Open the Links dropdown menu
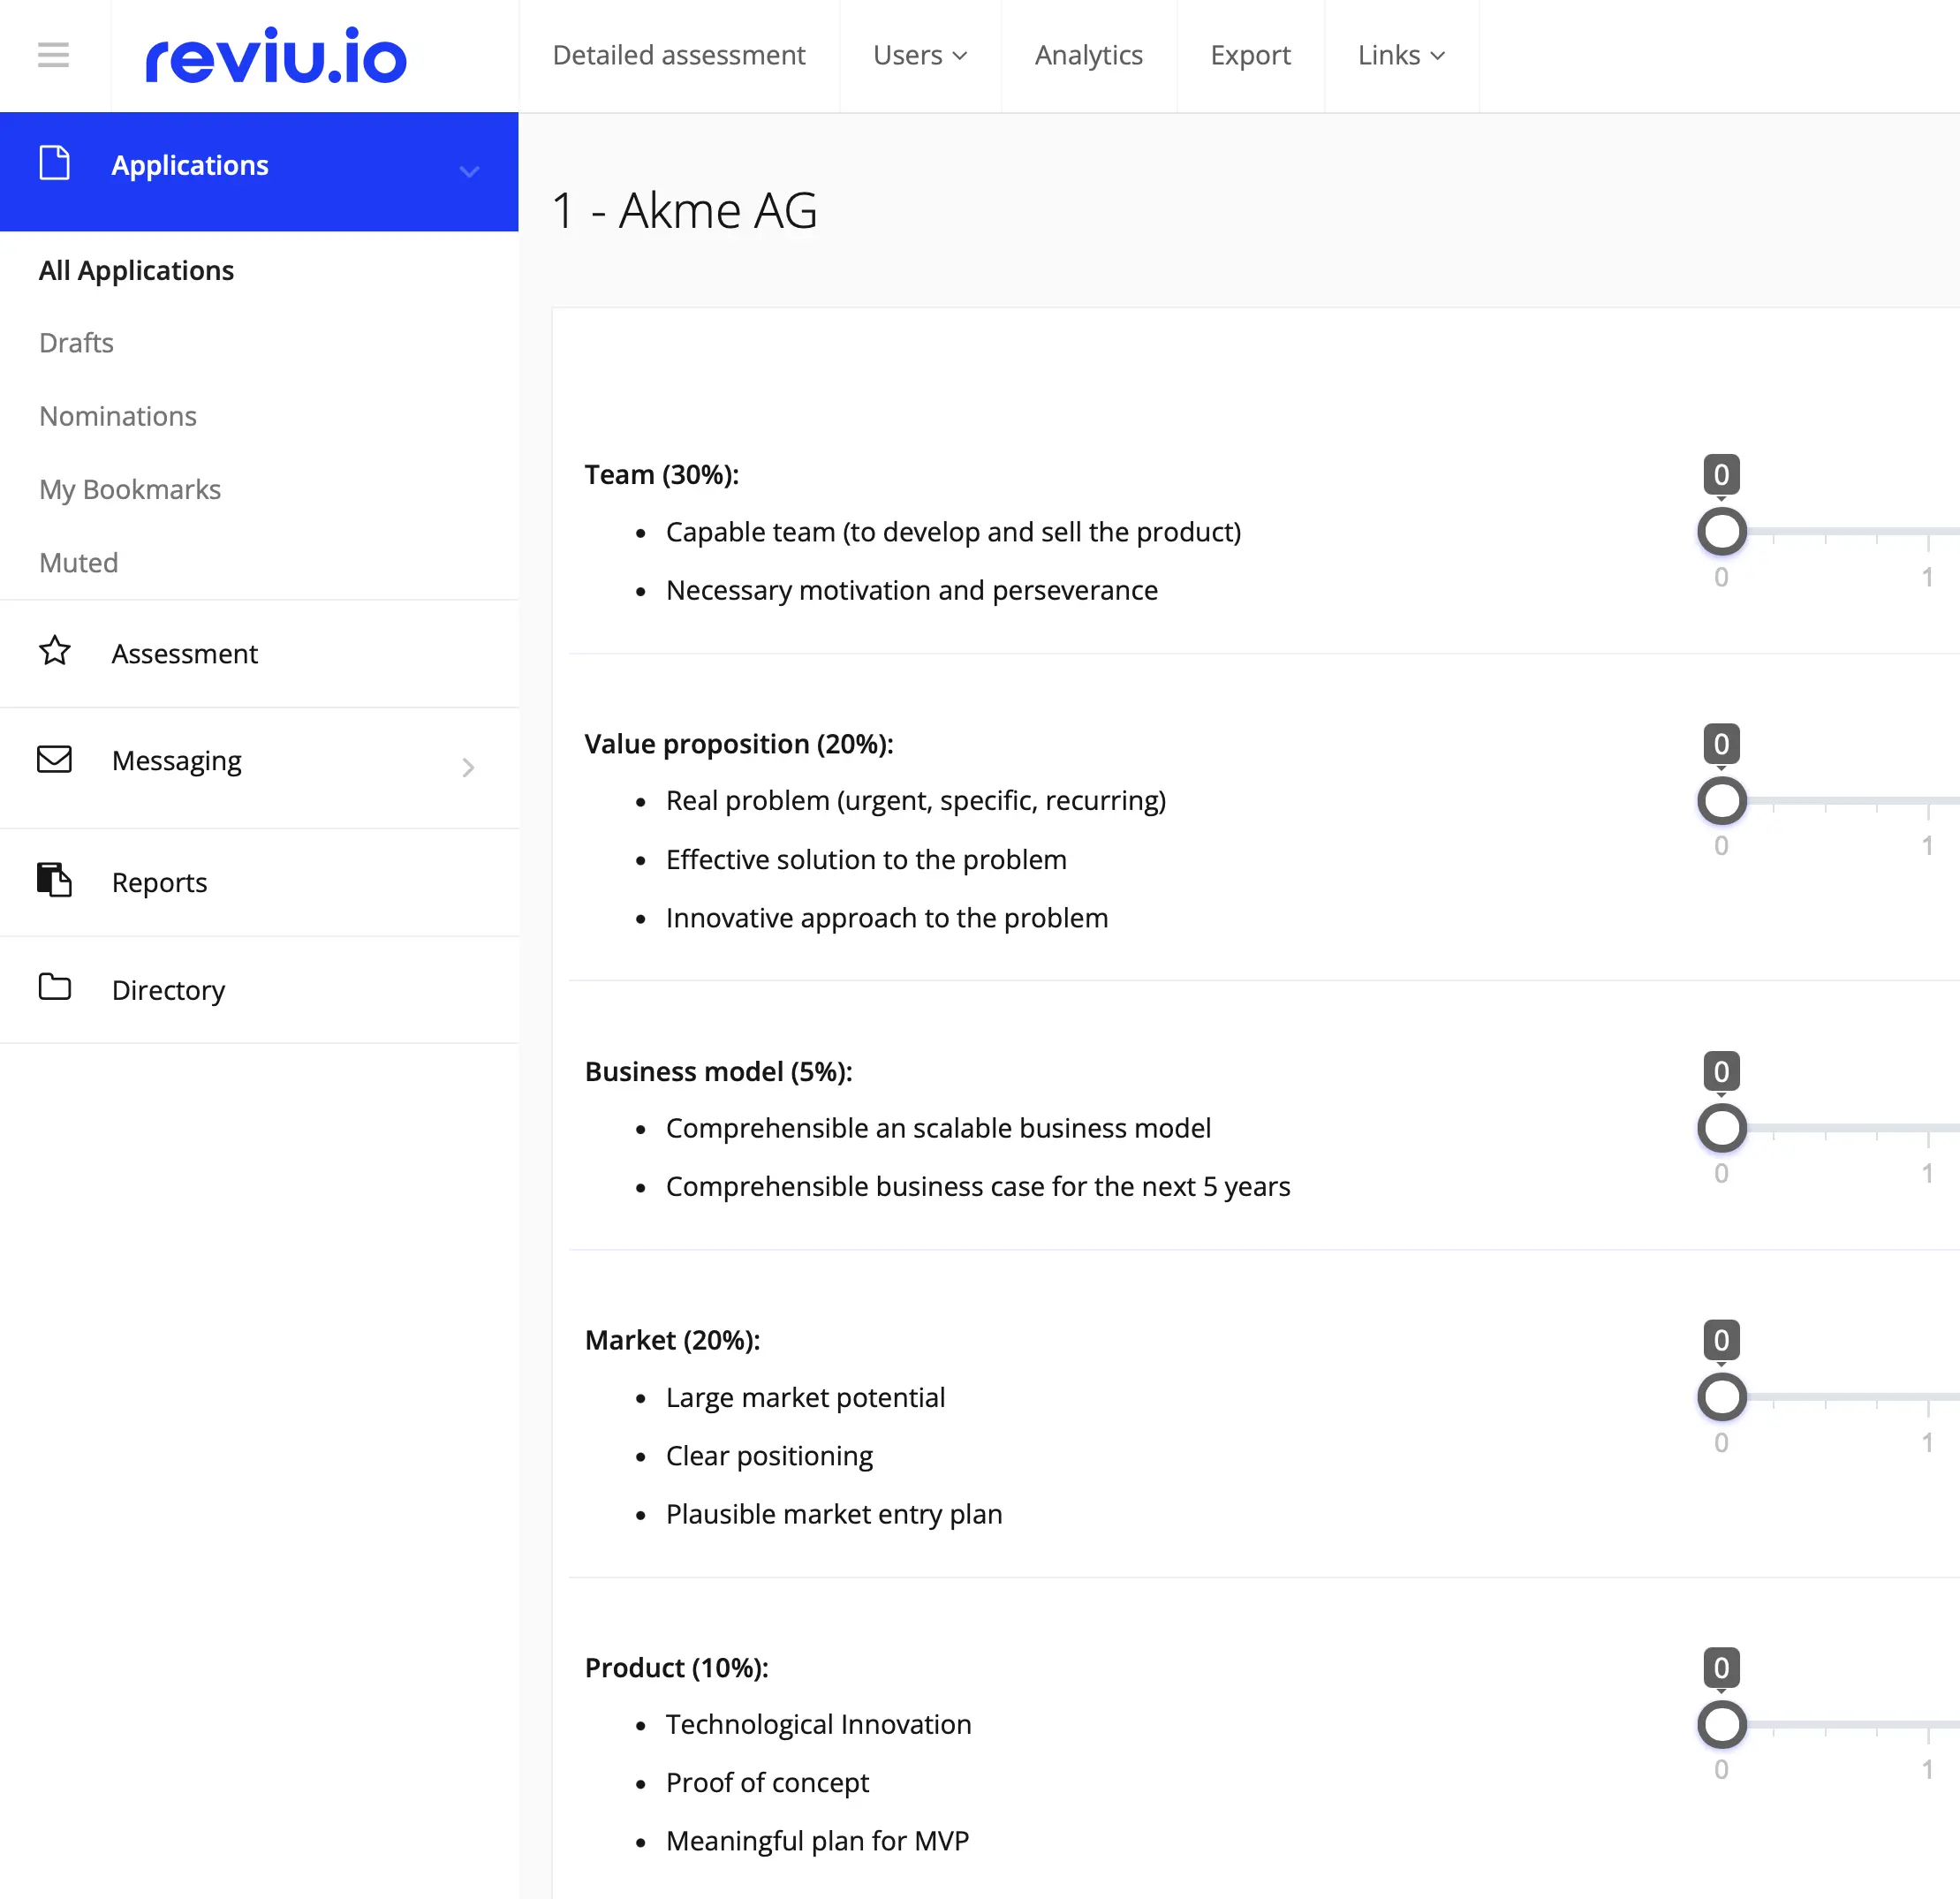Screen dimensions: 1960x1899 [1400, 55]
